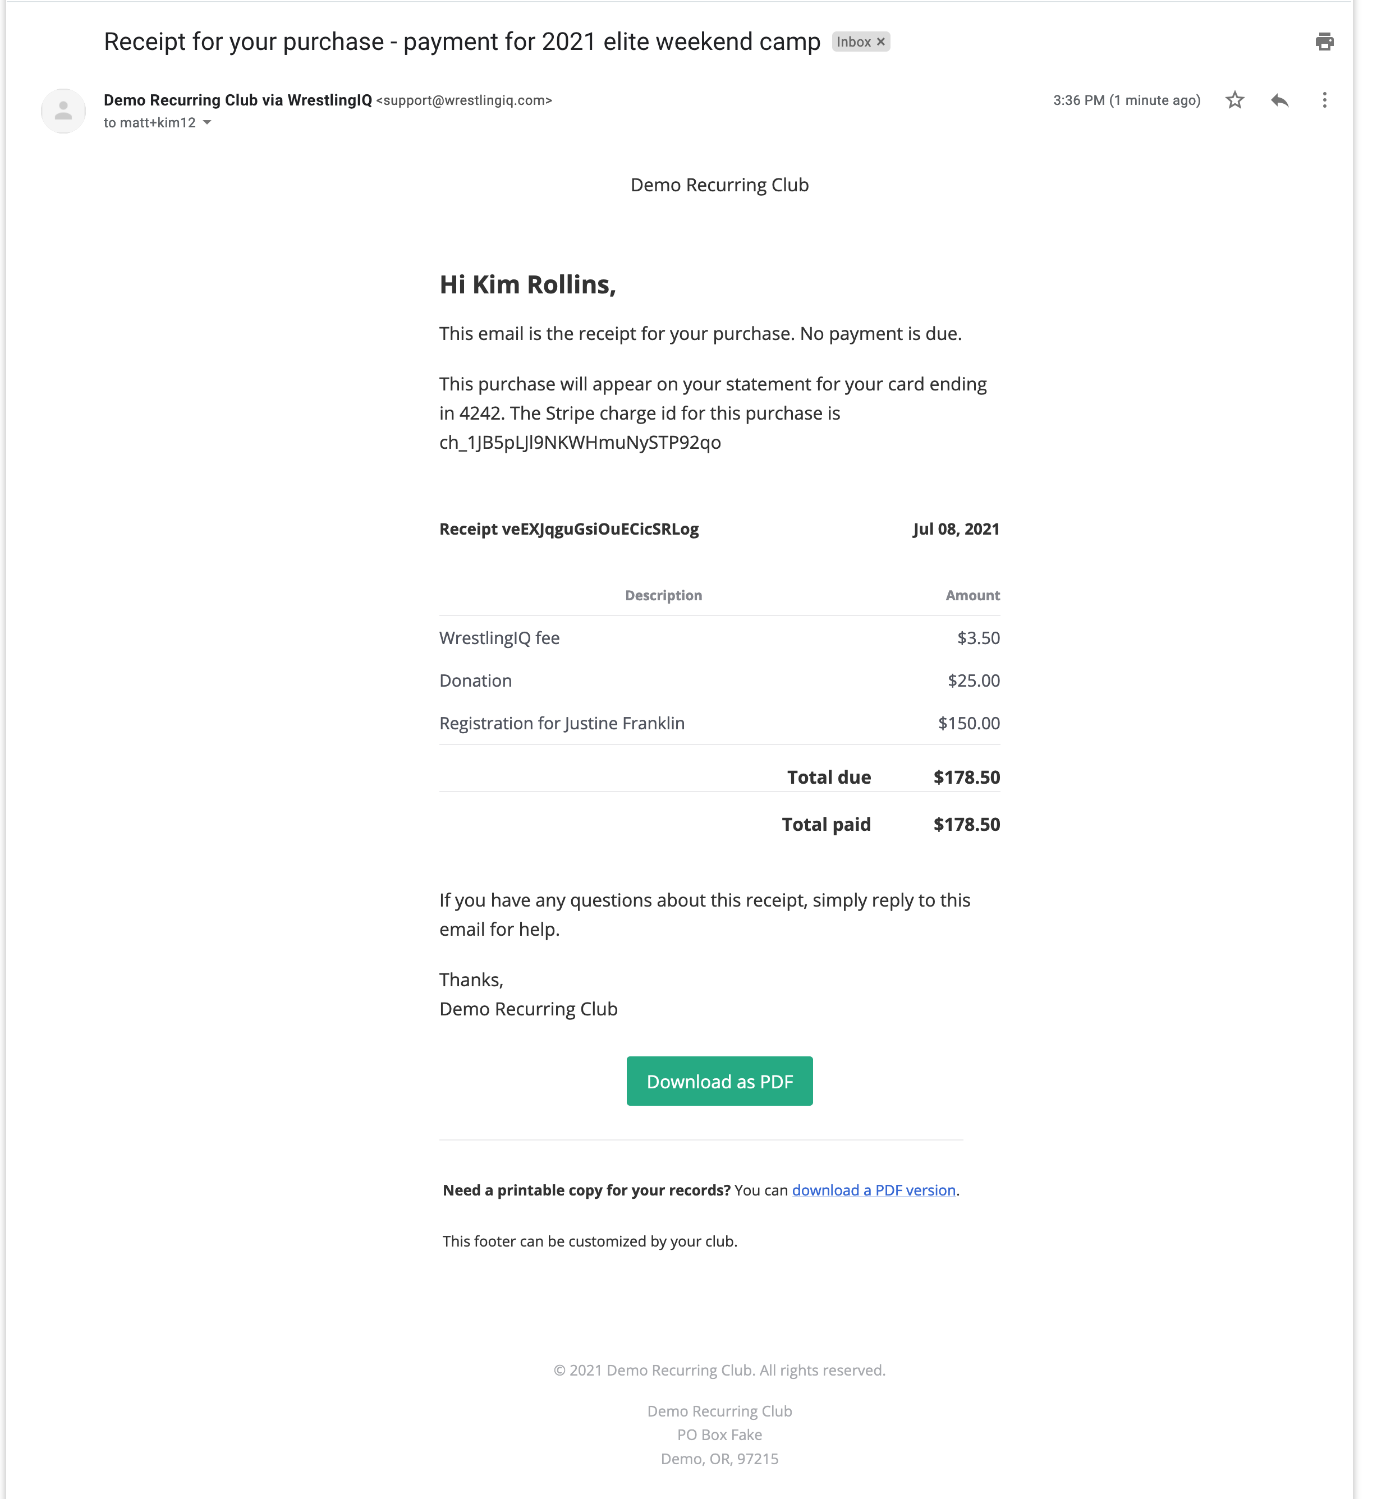Reply to the email with arrow icon
Image resolution: width=1377 pixels, height=1499 pixels.
(1279, 100)
